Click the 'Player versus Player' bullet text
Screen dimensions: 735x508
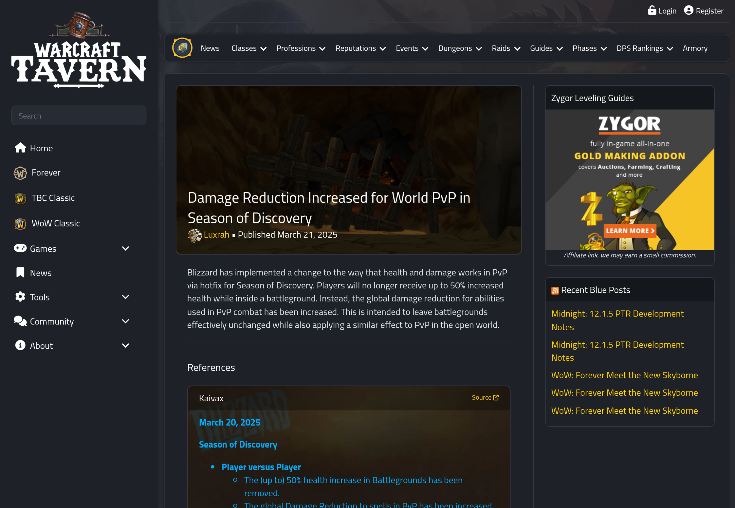click(x=261, y=467)
